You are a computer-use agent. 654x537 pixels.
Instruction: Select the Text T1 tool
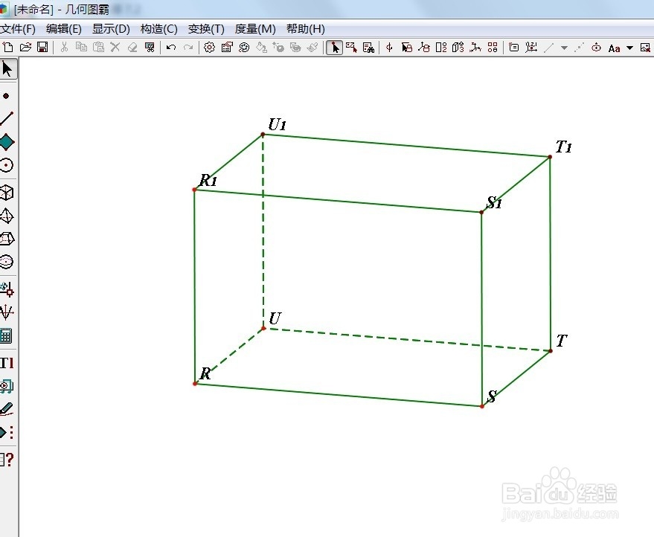[x=7, y=363]
